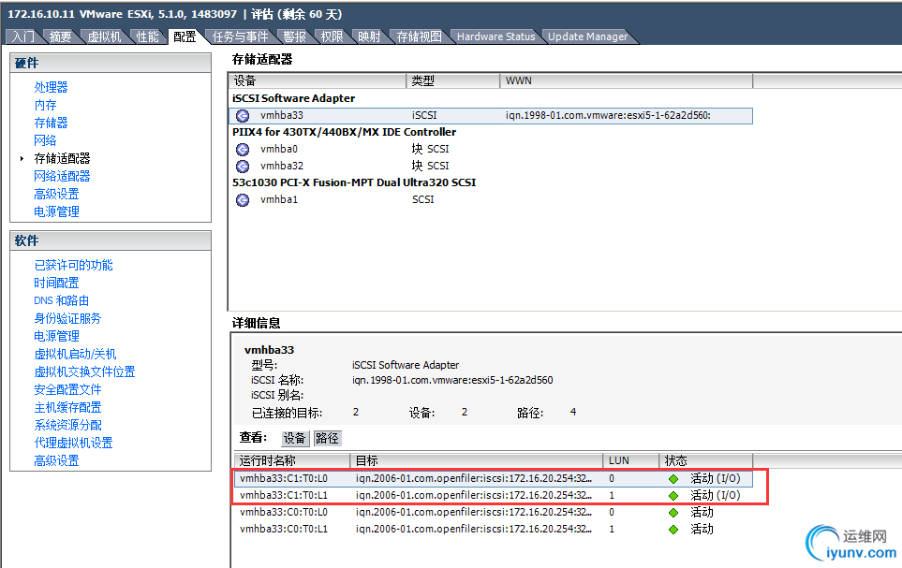Open 高级设置 under software section
Viewport: 902px width, 568px height.
[x=56, y=461]
